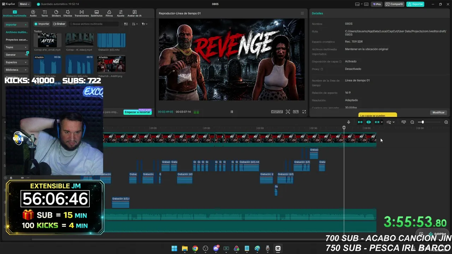Expand the Tuyos sidebar section
This screenshot has width=452, height=254.
point(16,47)
